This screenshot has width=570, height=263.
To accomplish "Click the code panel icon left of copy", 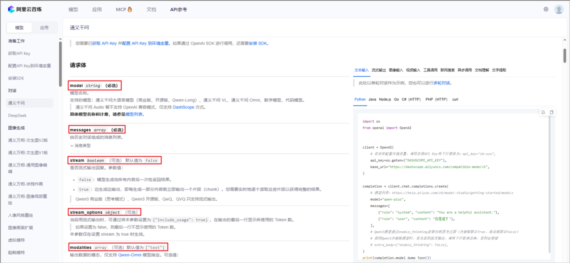I will pyautogui.click(x=543, y=112).
